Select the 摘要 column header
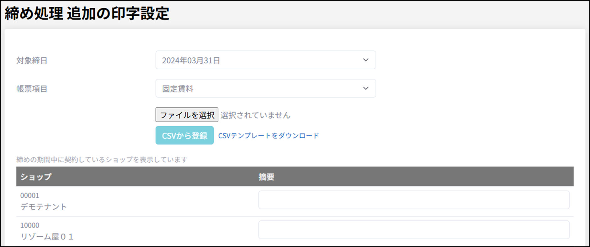Image resolution: width=590 pixels, height=247 pixels. pos(266,177)
